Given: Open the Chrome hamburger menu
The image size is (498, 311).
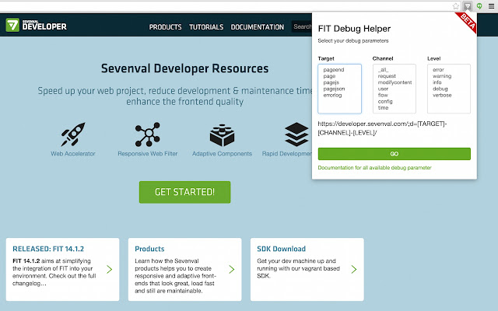Looking at the screenshot, I should [491, 6].
